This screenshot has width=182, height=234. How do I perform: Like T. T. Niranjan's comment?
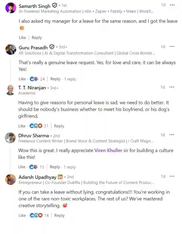pyautogui.click(x=22, y=126)
